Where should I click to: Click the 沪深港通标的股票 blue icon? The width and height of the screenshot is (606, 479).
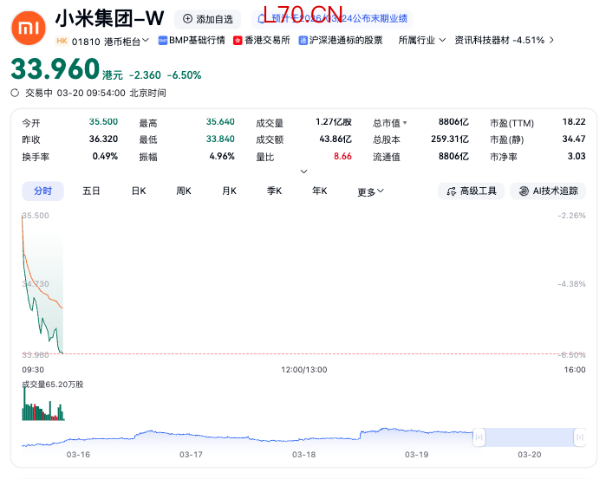point(303,41)
